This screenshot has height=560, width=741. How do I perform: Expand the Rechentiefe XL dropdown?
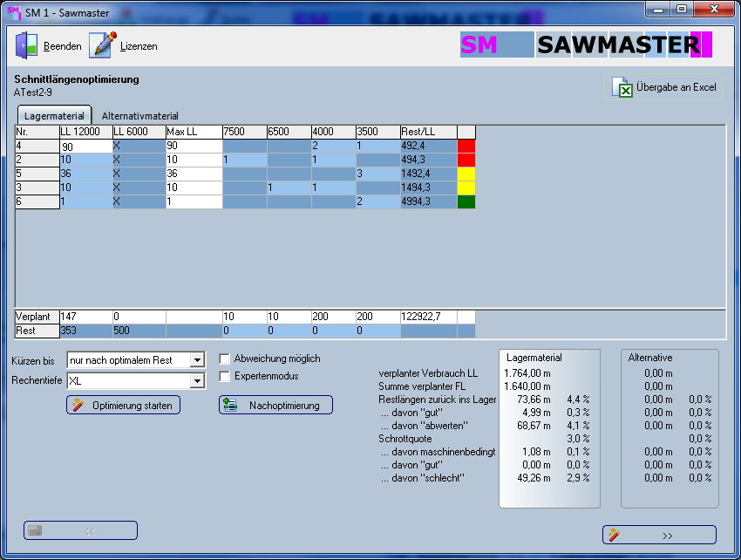197,380
